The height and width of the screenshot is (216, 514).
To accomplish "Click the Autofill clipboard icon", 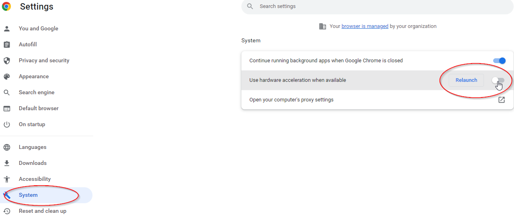I will tap(7, 45).
